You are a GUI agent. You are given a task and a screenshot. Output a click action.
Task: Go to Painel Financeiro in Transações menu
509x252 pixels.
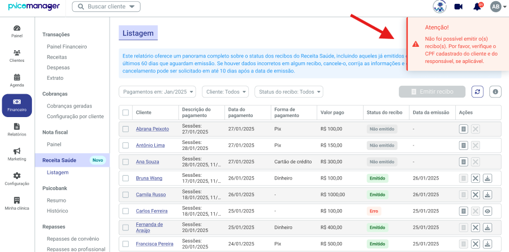coord(67,47)
